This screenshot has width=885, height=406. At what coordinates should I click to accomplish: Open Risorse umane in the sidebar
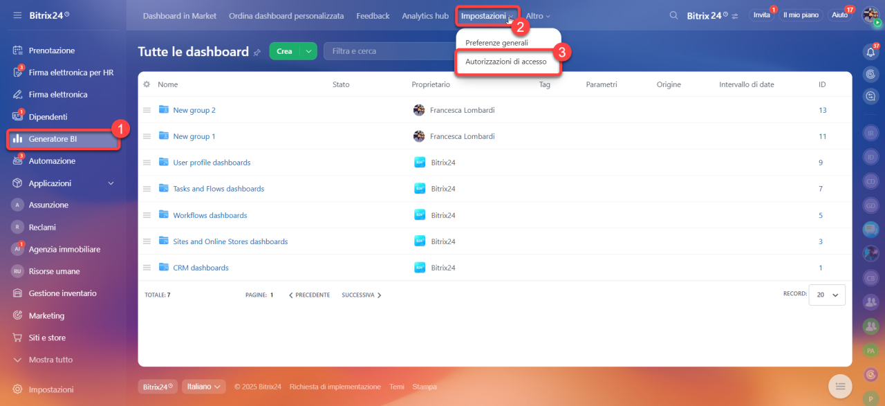pyautogui.click(x=55, y=271)
